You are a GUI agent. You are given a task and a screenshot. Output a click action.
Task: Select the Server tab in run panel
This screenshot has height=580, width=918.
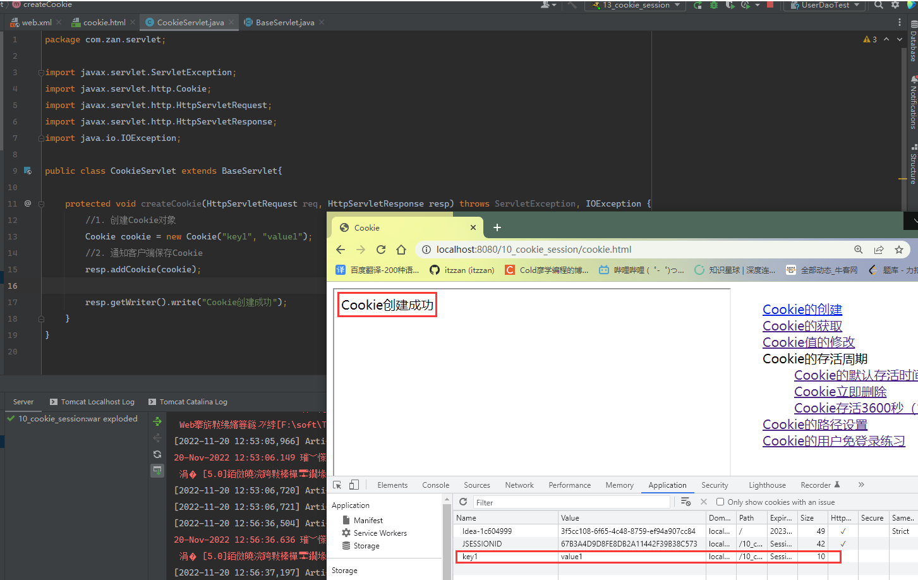23,402
